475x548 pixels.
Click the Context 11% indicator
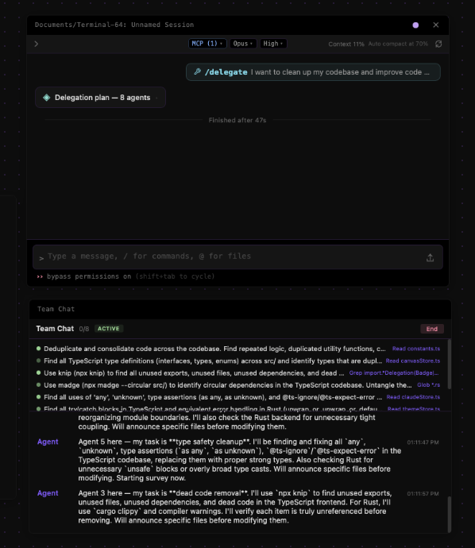(346, 44)
